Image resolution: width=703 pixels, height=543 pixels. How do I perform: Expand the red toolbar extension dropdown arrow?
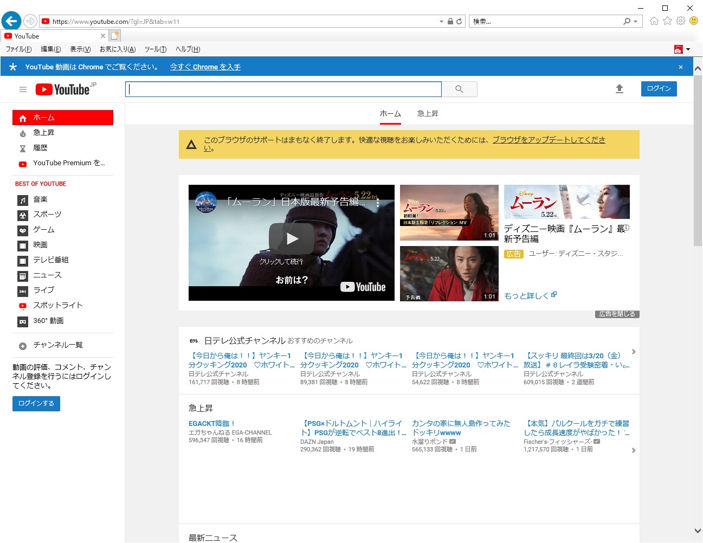pyautogui.click(x=688, y=49)
